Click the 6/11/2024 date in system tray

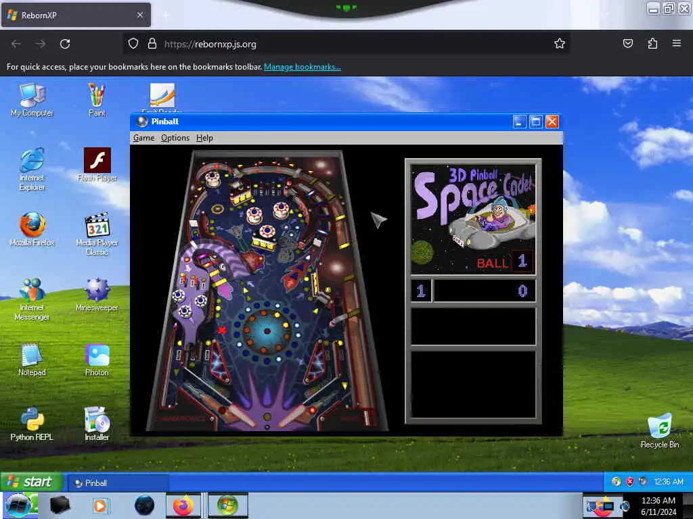point(658,512)
